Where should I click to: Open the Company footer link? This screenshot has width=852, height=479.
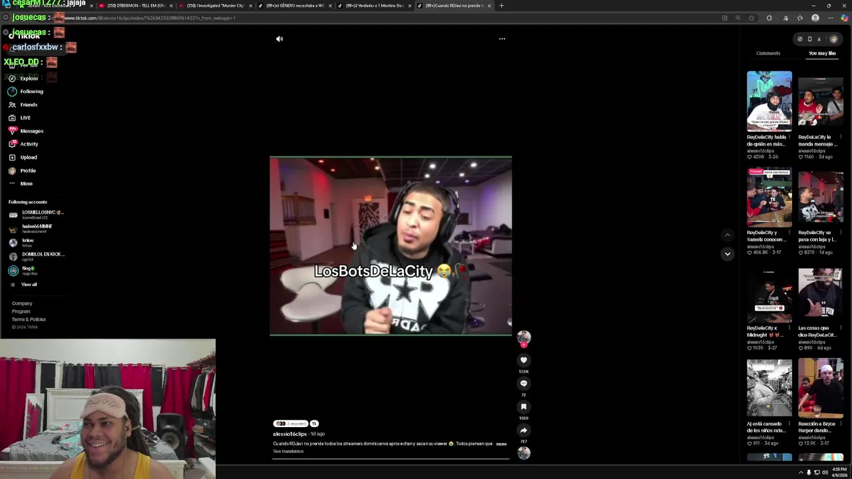[x=22, y=303]
